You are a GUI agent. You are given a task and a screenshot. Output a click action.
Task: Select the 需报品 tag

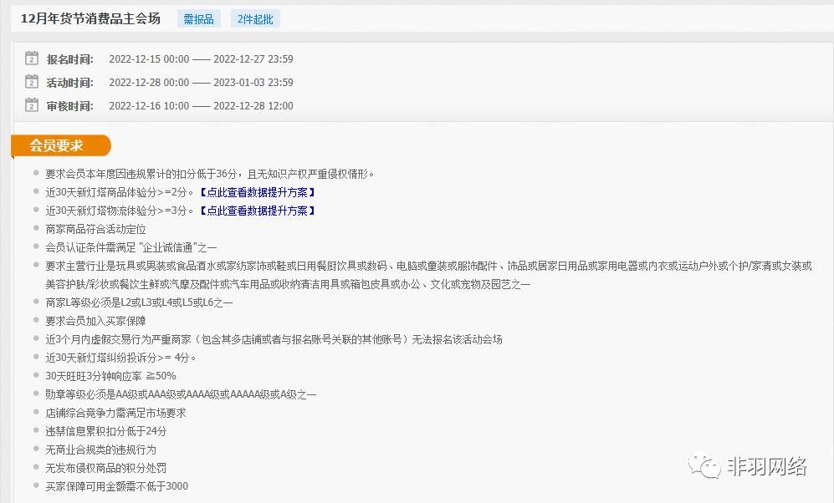(x=198, y=19)
